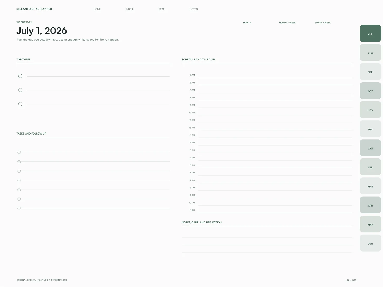Jump to the MAR side tab

[x=370, y=186]
